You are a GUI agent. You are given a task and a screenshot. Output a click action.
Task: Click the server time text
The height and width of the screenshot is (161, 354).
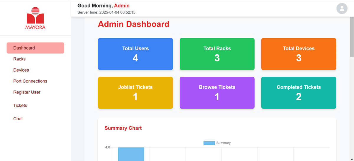tap(106, 12)
